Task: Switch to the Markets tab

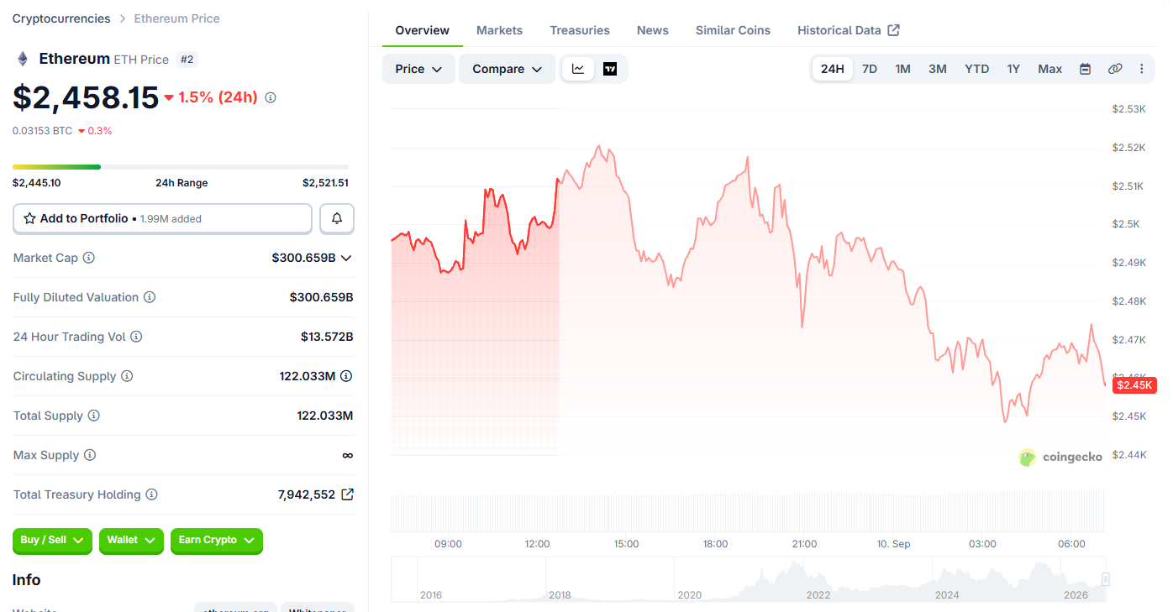Action: [x=499, y=30]
